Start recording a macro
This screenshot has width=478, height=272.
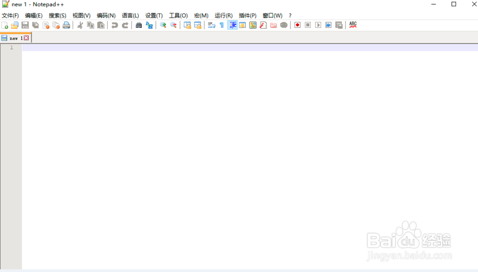tap(297, 25)
